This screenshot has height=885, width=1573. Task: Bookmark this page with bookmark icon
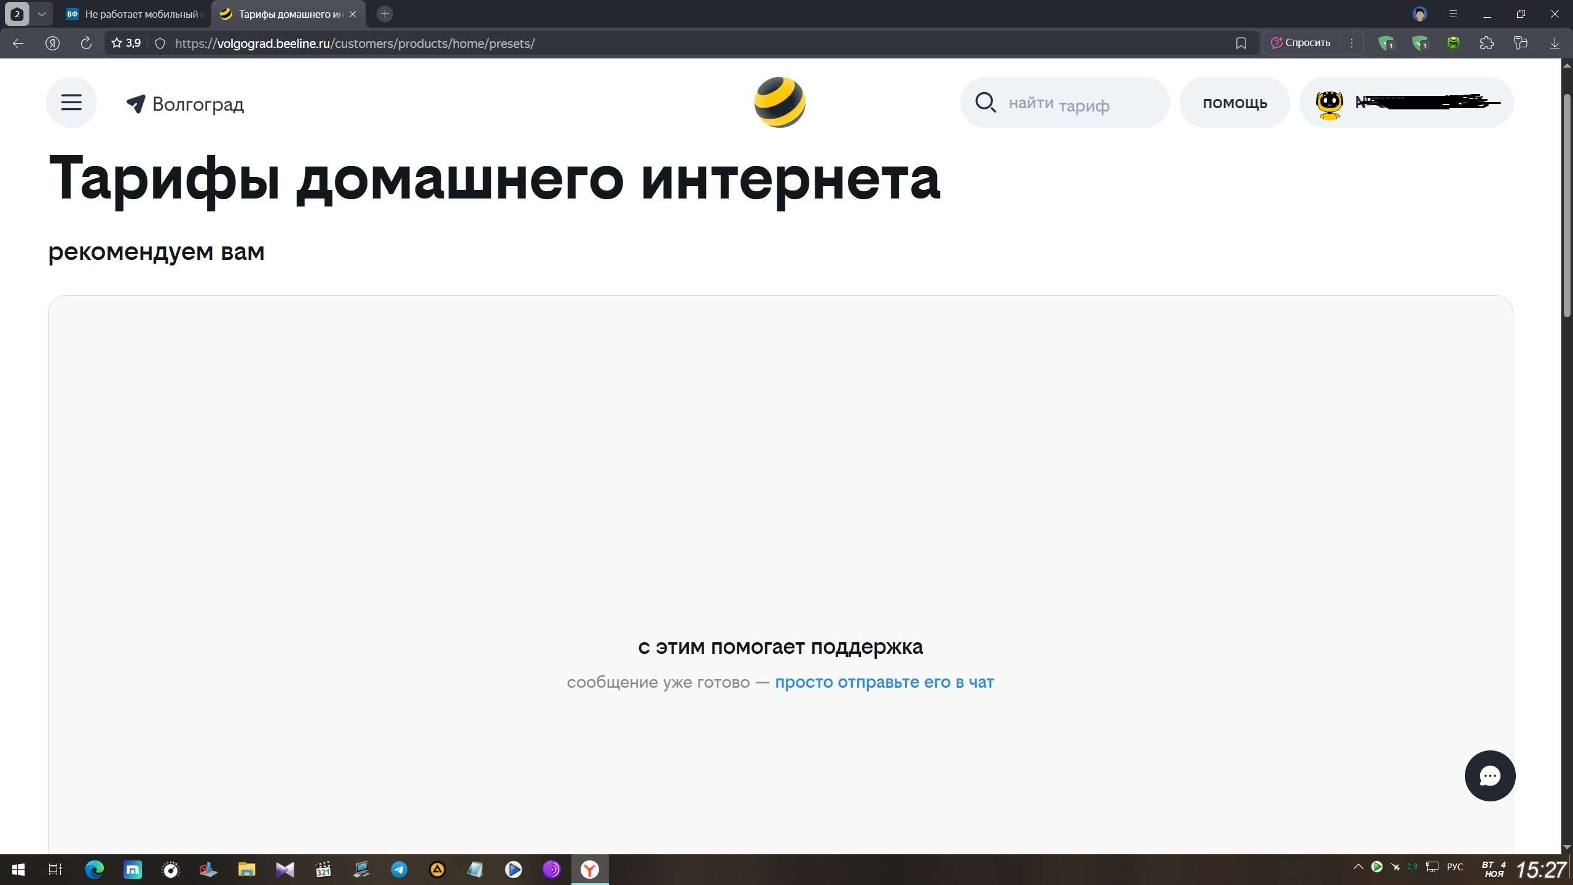coord(1241,43)
